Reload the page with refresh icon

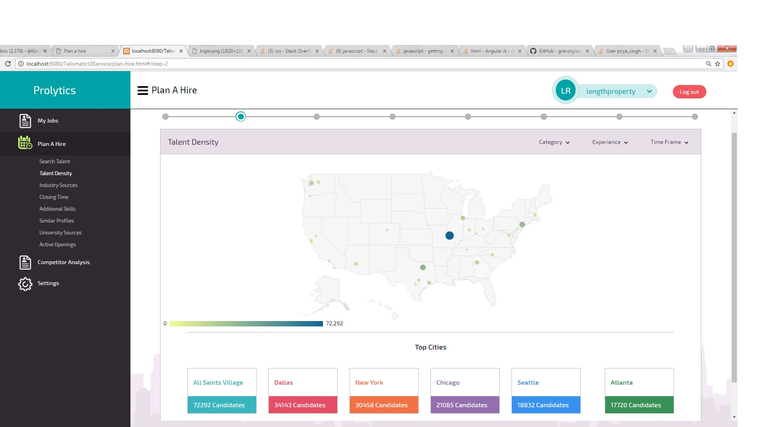point(8,64)
